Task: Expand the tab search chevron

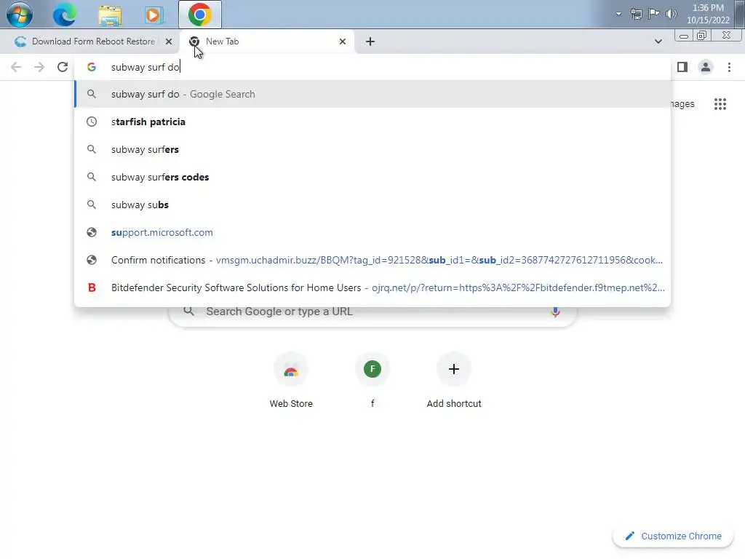Action: 658,41
